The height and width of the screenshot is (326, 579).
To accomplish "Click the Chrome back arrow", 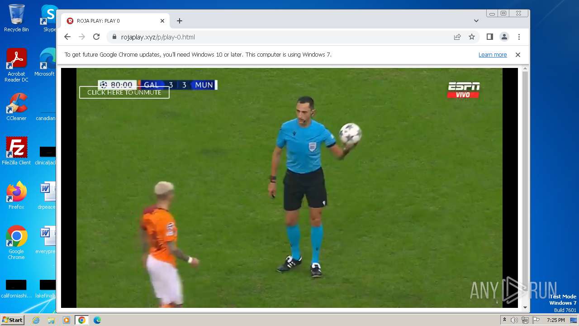I will 67,37.
